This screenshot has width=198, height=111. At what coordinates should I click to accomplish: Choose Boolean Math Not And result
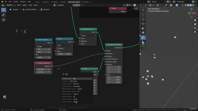(77, 84)
